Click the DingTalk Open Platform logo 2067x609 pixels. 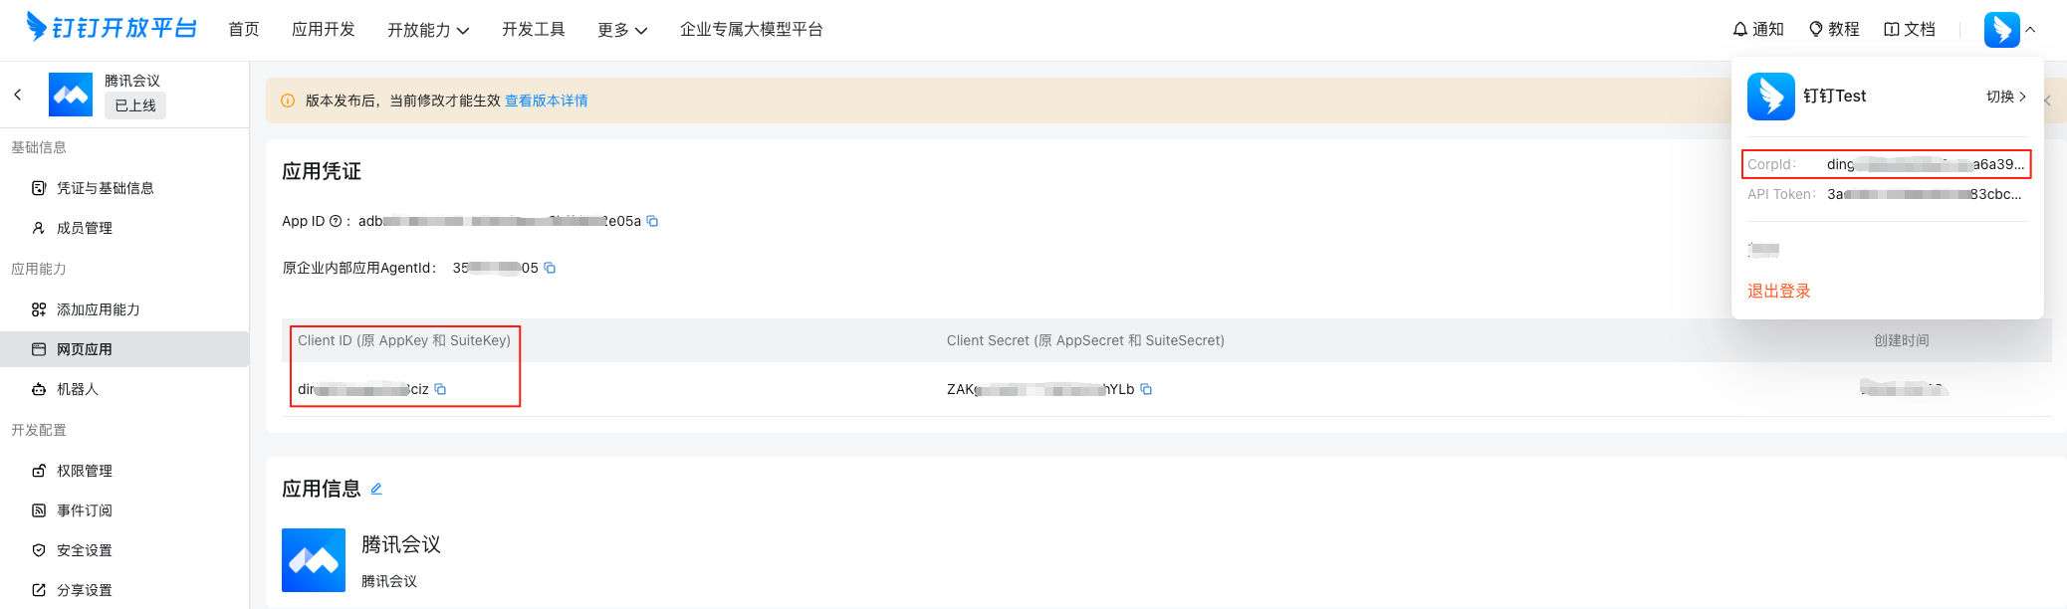pyautogui.click(x=112, y=28)
